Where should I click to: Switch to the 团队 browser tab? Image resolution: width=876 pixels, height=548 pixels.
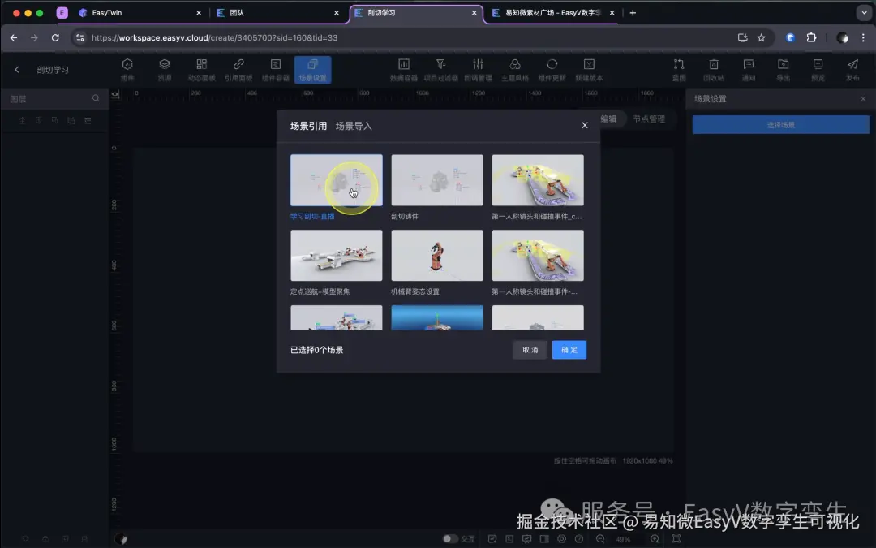(x=277, y=12)
